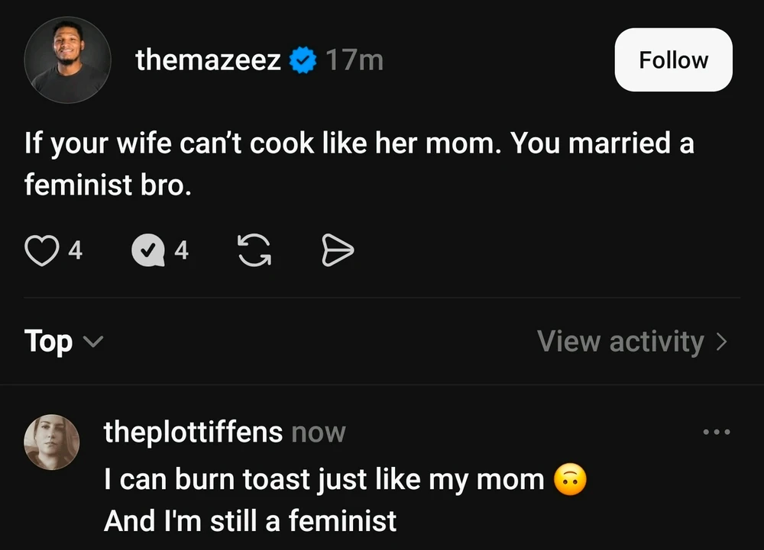Expand the Top sorting chevron
This screenshot has width=764, height=550.
93,342
